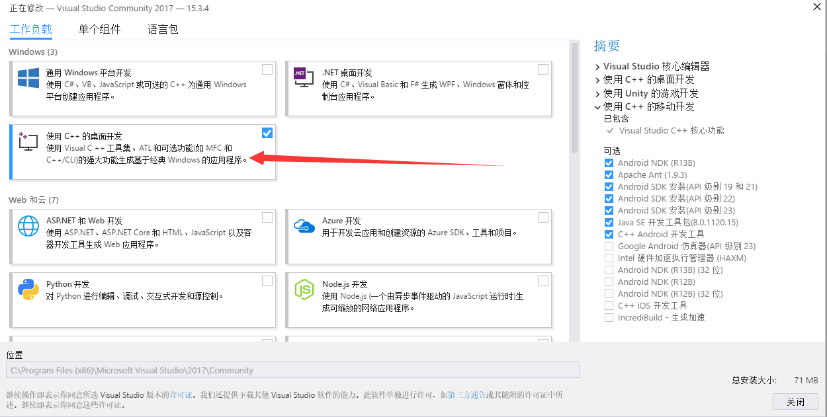Screen dimensions: 827x417
Task: Open the 第三方通告 link
Action: tap(467, 395)
